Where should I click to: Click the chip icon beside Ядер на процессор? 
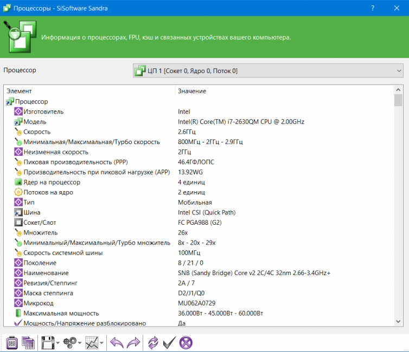tap(18, 182)
